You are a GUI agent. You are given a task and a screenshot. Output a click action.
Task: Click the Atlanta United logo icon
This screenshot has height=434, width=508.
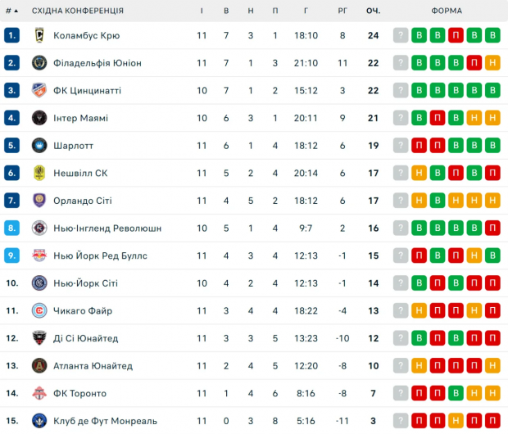coord(39,366)
